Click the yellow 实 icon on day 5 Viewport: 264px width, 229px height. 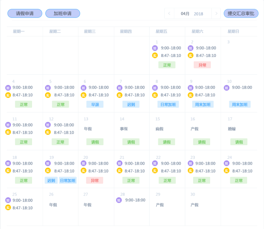(x=48, y=95)
